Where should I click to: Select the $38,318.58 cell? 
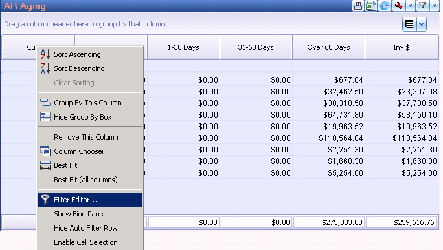point(328,103)
